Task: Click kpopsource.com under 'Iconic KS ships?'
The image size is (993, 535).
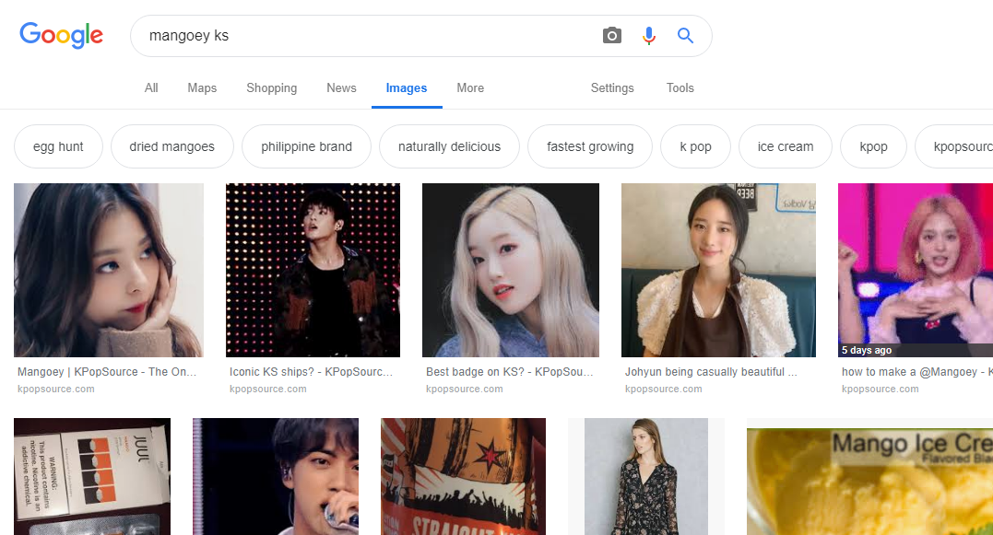Action: [268, 389]
